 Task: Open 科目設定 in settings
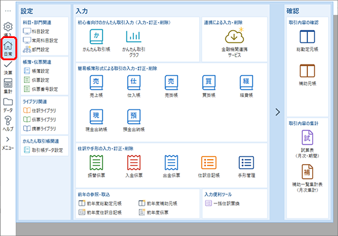36,31
